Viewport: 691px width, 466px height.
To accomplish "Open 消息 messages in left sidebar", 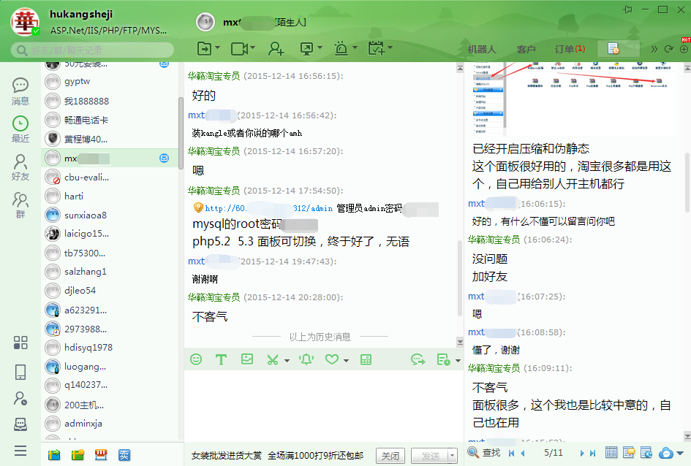I will pyautogui.click(x=20, y=91).
